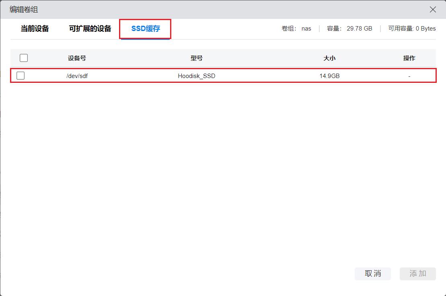
Task: Click the 卷组 nas label
Action: tap(296, 29)
